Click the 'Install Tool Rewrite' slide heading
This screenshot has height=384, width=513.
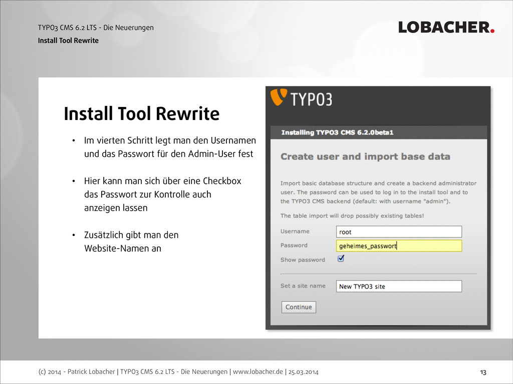[x=142, y=113]
